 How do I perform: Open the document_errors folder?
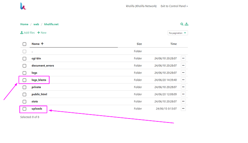click(x=43, y=66)
